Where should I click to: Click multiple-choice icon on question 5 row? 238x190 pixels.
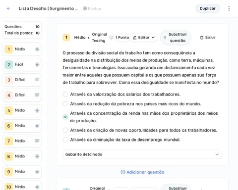click(x=37, y=110)
